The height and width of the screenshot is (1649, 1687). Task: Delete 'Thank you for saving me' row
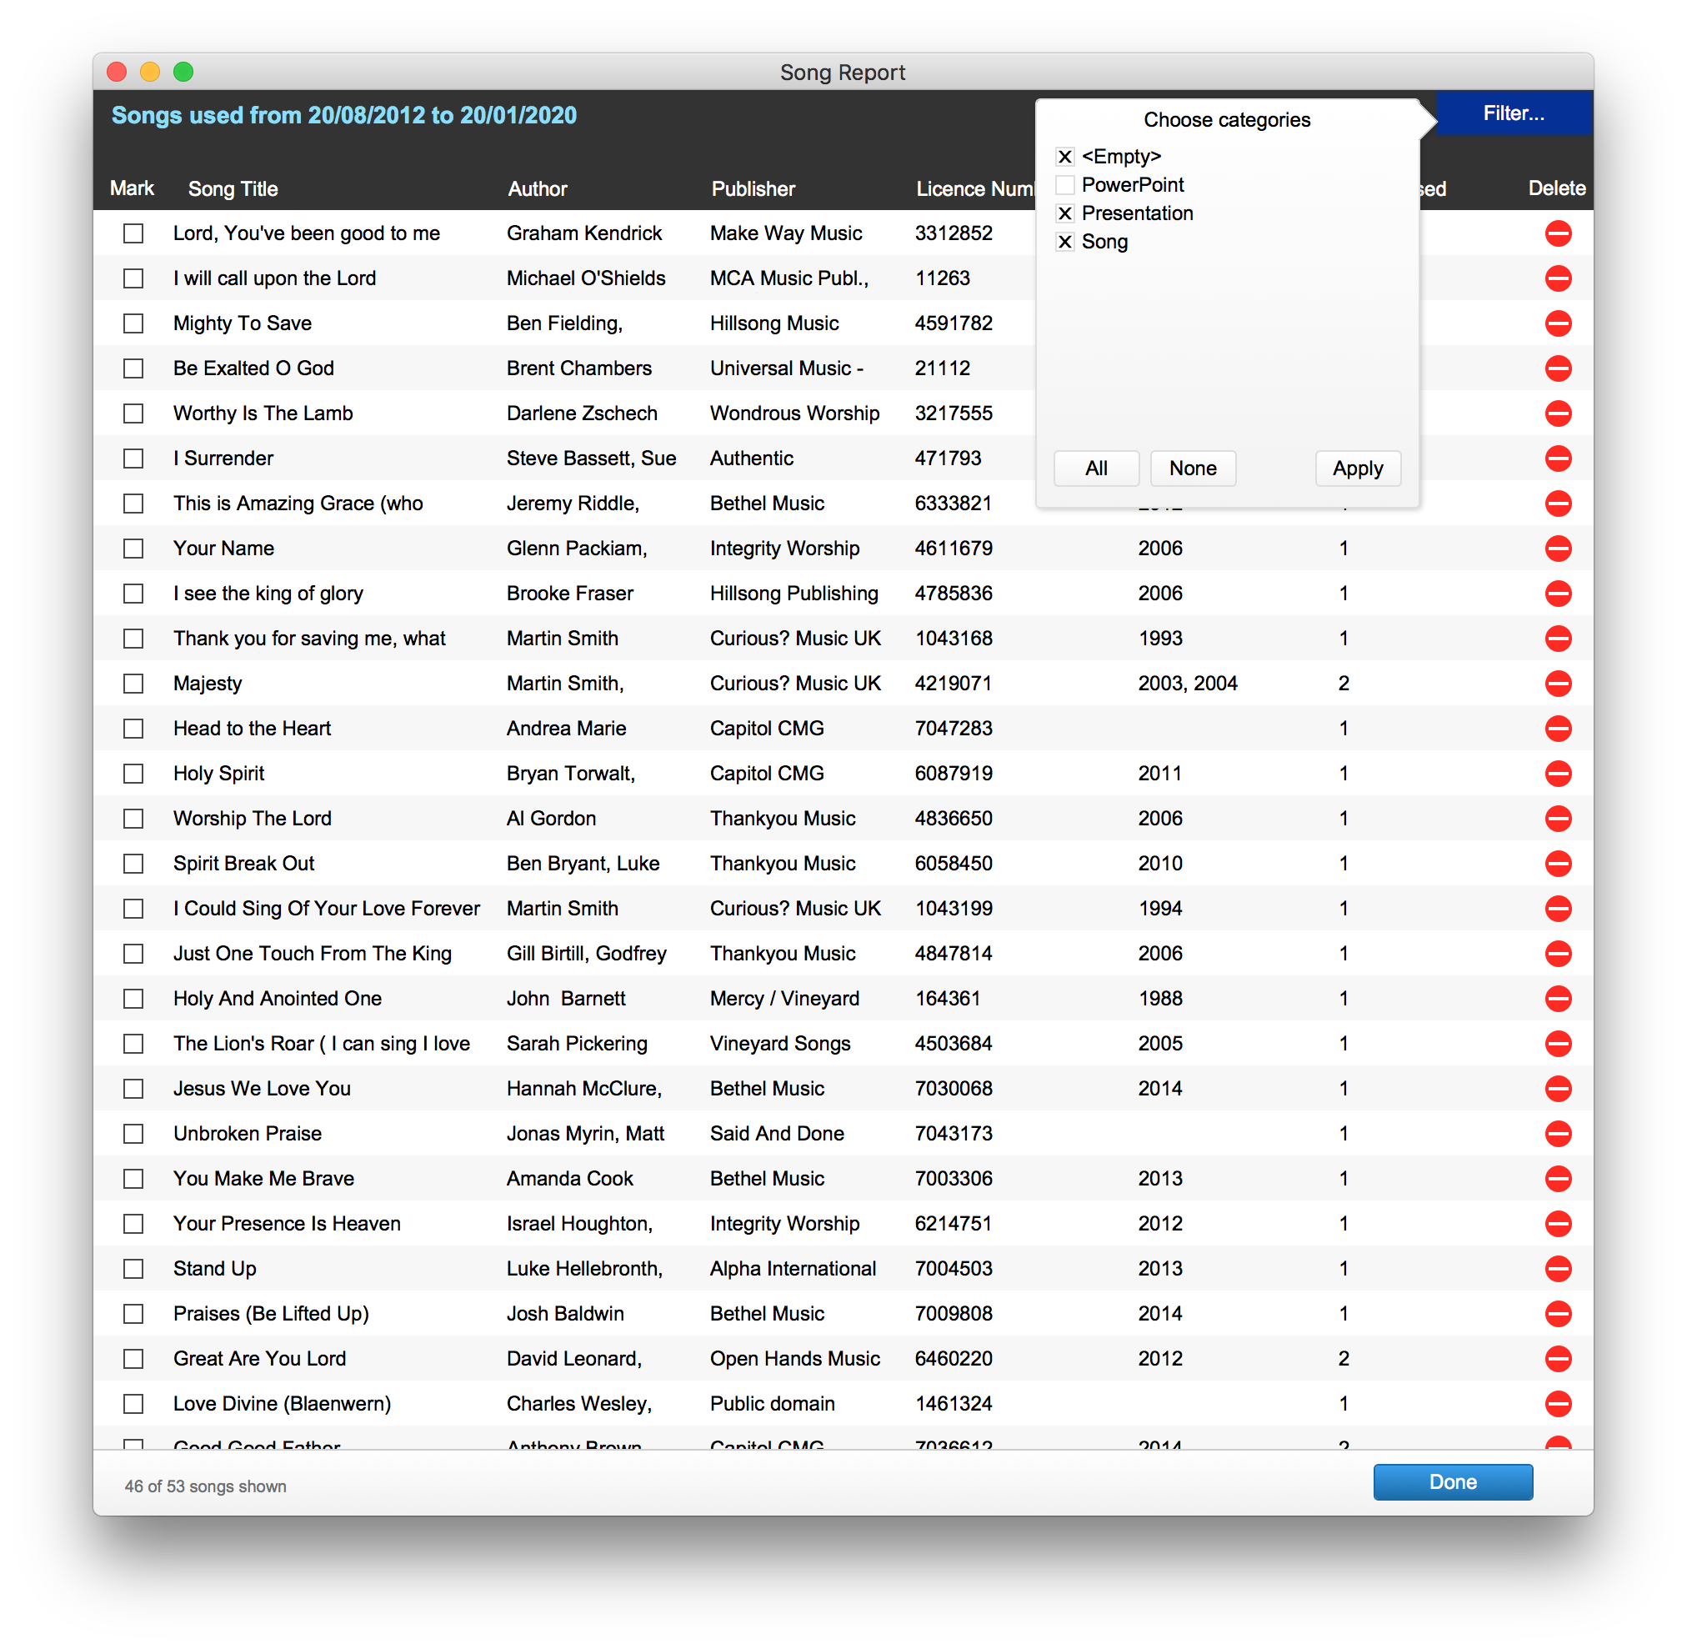tap(1558, 639)
